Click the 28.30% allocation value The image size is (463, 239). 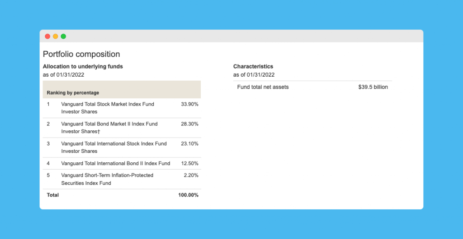pyautogui.click(x=189, y=124)
